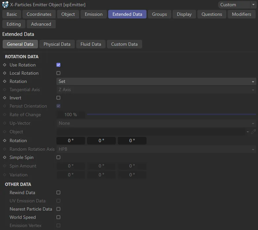The height and width of the screenshot is (230, 258).
Task: Switch to the Display tab
Action: 184,14
